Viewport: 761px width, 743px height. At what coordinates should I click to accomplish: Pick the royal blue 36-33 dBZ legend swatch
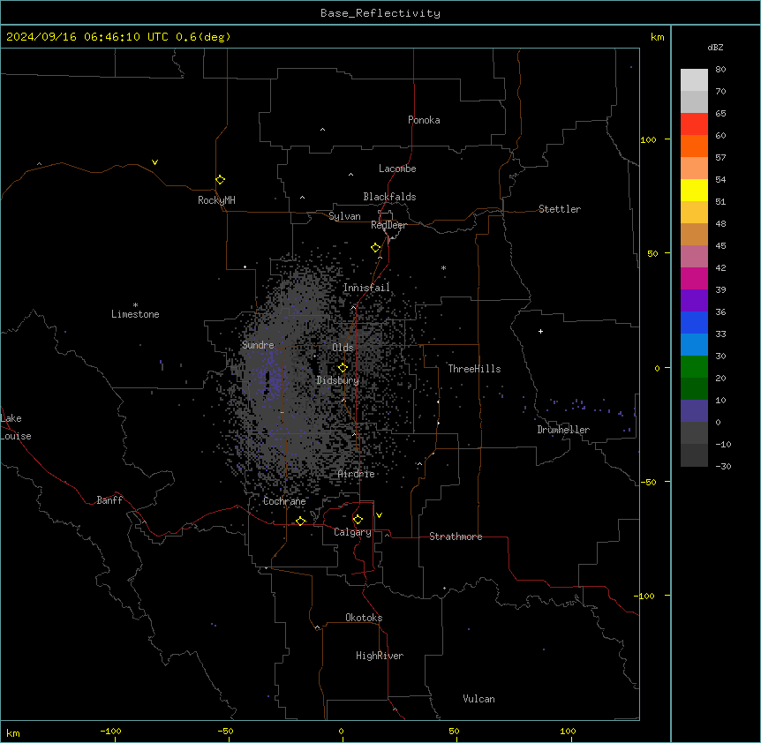(694, 322)
